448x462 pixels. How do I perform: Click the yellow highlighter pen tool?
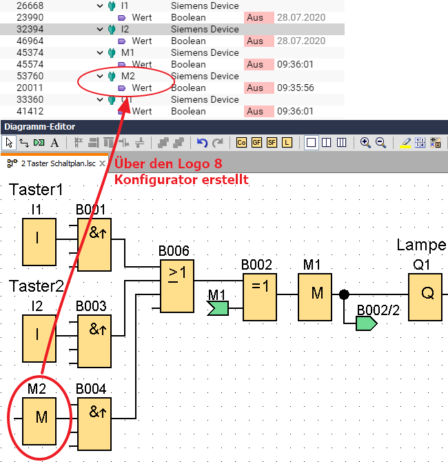pyautogui.click(x=405, y=143)
